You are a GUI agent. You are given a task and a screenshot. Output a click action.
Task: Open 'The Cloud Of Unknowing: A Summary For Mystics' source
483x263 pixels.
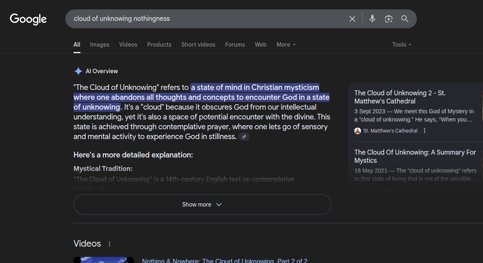[x=415, y=157]
